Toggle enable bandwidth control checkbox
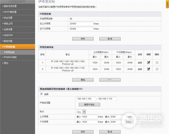Image resolution: width=169 pixels, height=134 pixels. pos(71,19)
